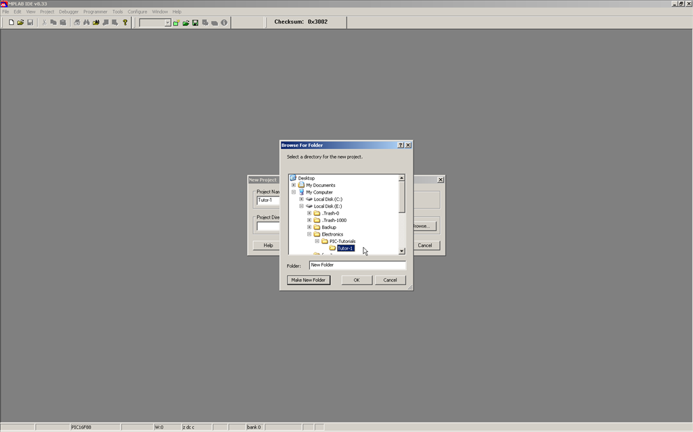The width and height of the screenshot is (693, 432).
Task: Click the Tutor-1 folder icon
Action: [332, 249]
